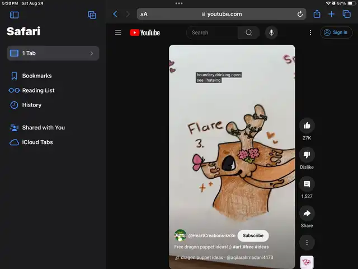Screen dimensions: 358x269
Task: Hide the Safari sidebar panel
Action: click(x=15, y=15)
